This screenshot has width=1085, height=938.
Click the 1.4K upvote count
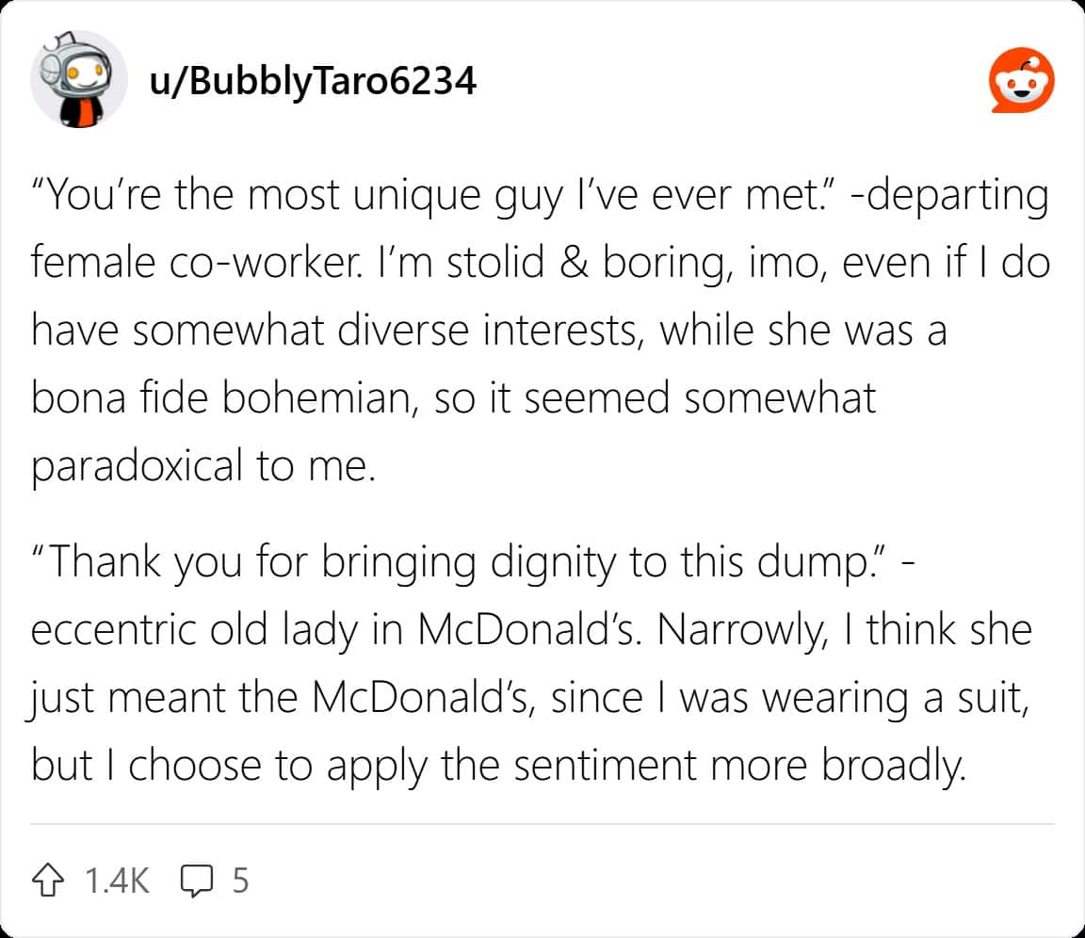click(117, 881)
